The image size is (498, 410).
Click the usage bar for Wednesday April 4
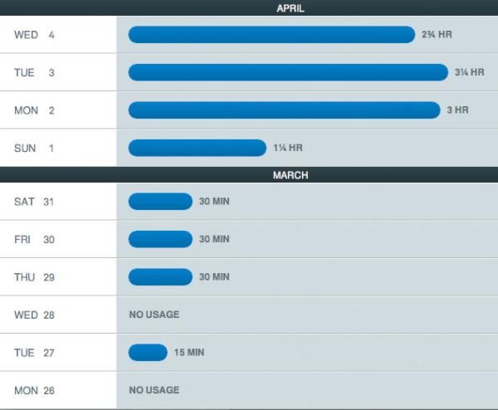[x=271, y=35]
